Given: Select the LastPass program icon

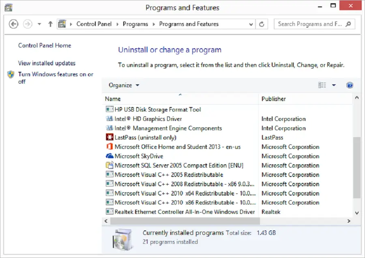Looking at the screenshot, I should 109,138.
